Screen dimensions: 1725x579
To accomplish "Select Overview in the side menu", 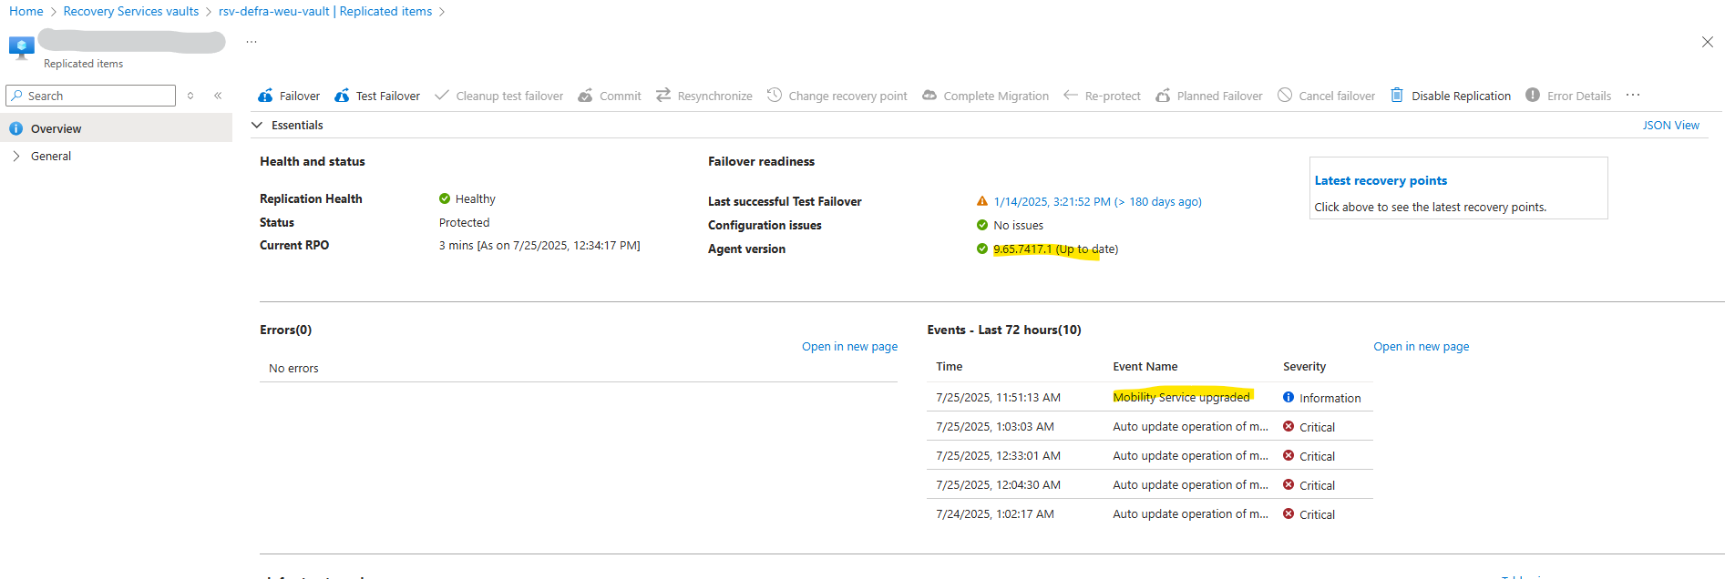I will point(117,128).
